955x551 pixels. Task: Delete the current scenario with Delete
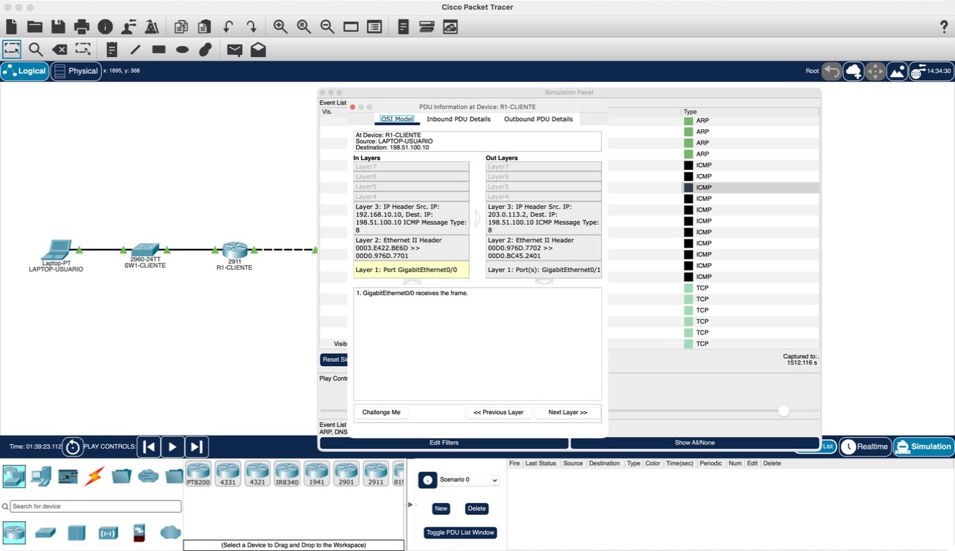pyautogui.click(x=477, y=509)
